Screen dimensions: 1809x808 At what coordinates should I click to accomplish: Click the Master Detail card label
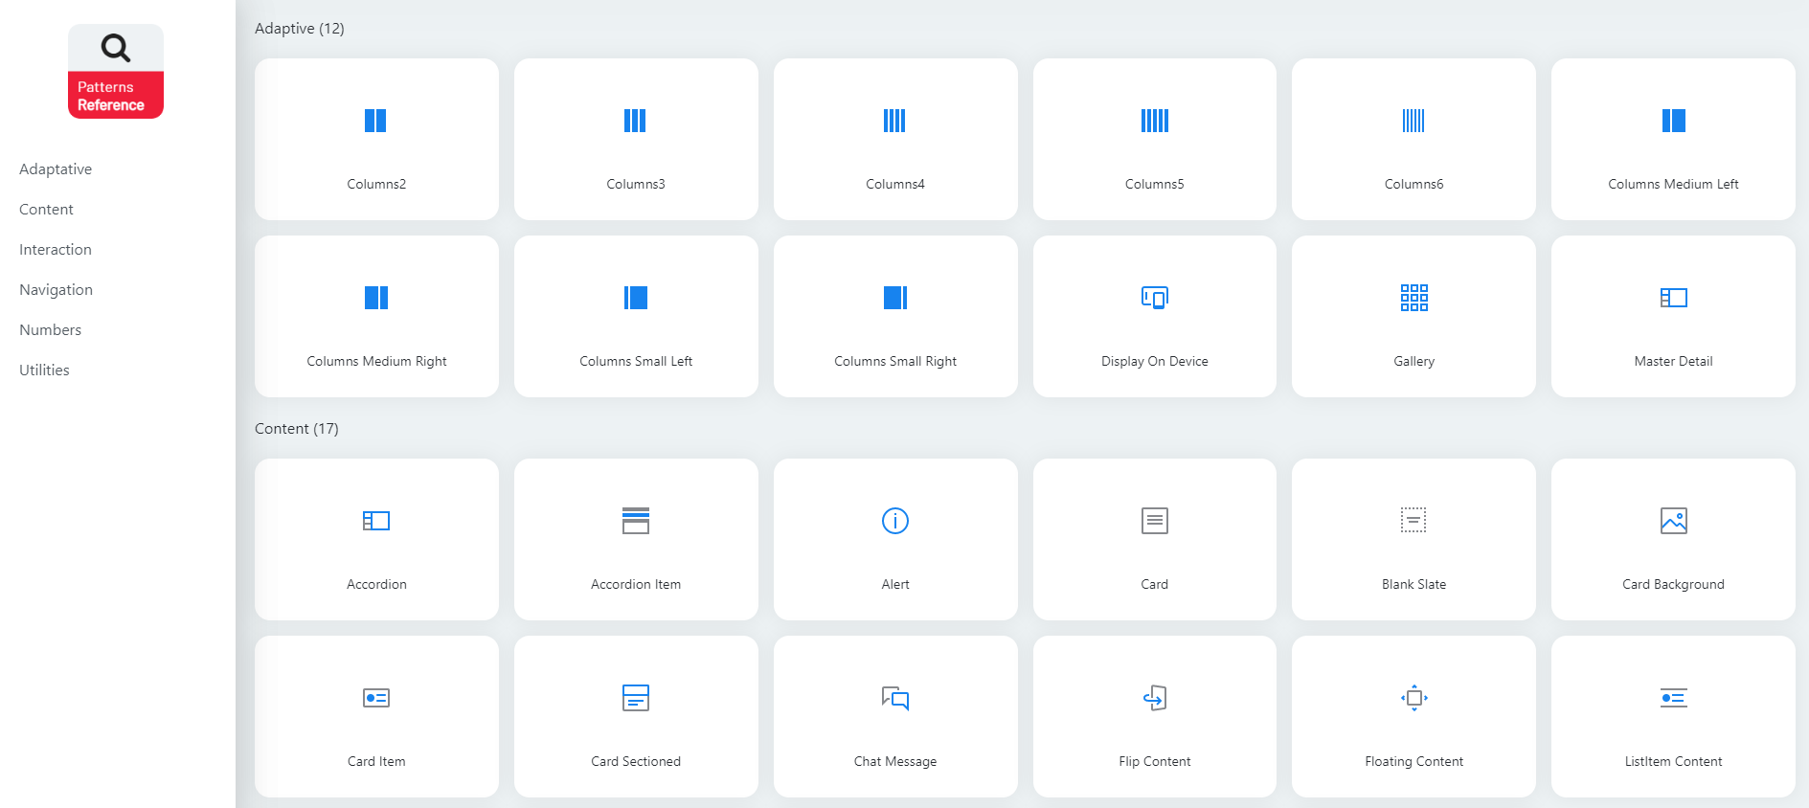(x=1674, y=361)
